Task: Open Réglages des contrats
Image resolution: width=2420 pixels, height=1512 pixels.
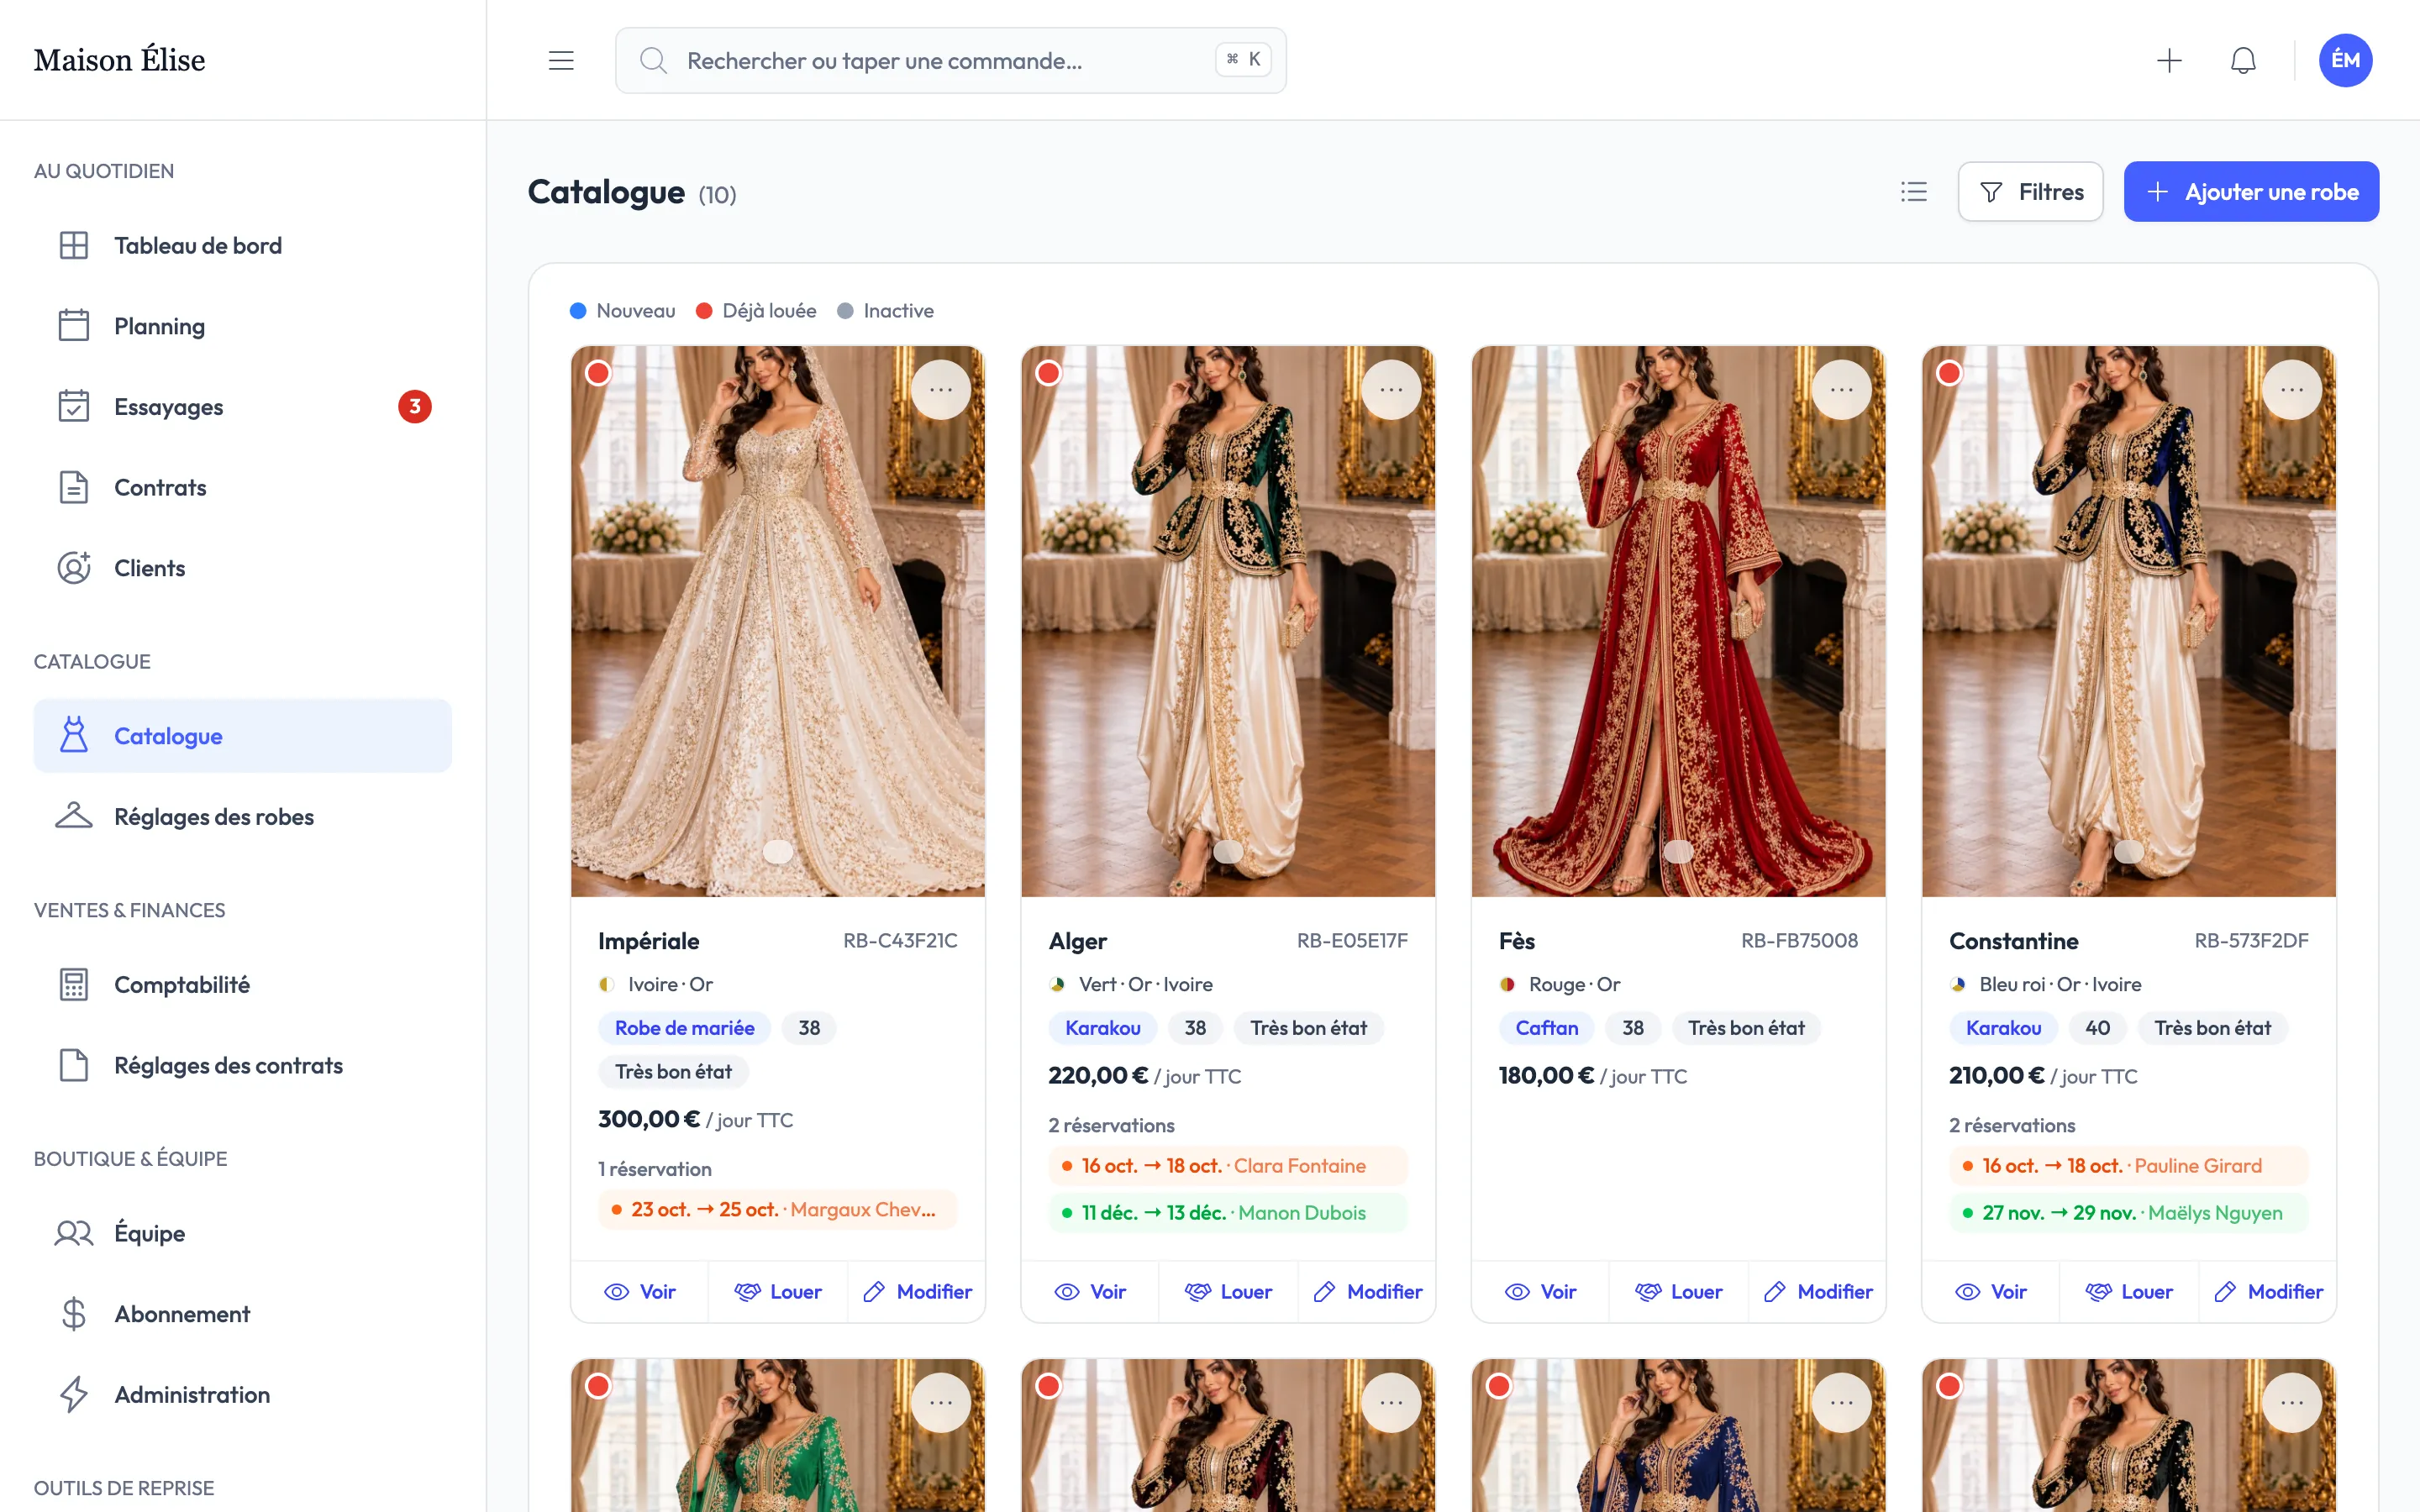Action: click(243, 1065)
